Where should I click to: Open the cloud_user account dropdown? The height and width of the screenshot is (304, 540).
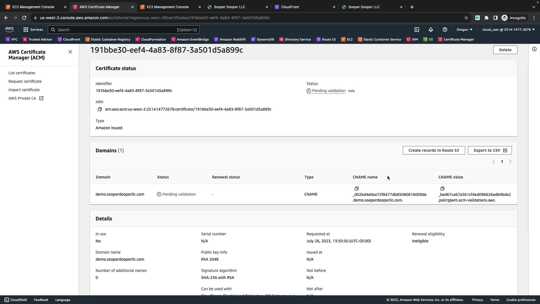pyautogui.click(x=508, y=30)
